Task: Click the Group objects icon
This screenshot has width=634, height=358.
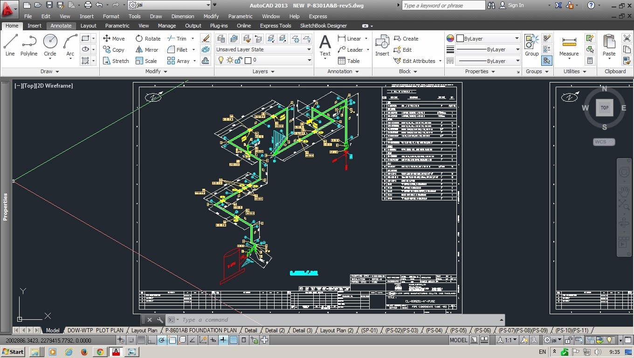Action: click(531, 45)
